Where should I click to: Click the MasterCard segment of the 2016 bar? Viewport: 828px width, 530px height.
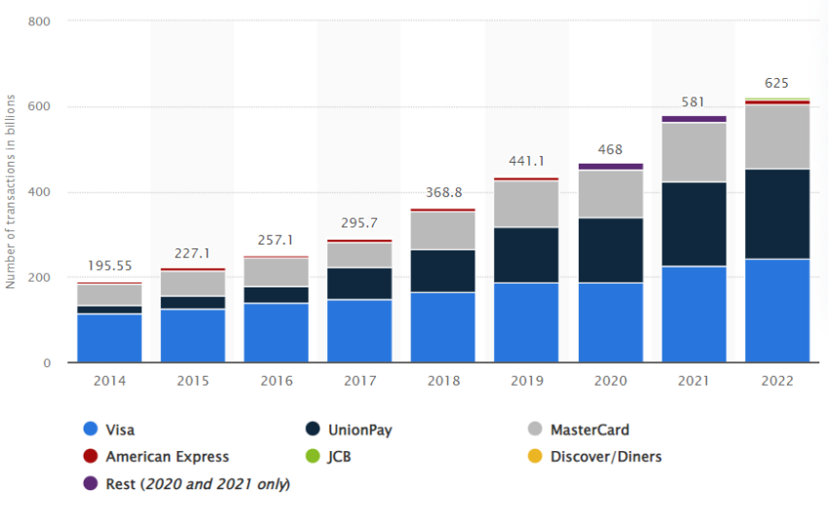pos(277,273)
